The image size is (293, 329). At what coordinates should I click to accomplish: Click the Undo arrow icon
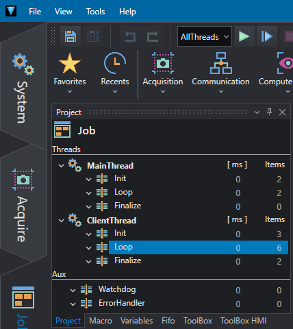point(130,36)
